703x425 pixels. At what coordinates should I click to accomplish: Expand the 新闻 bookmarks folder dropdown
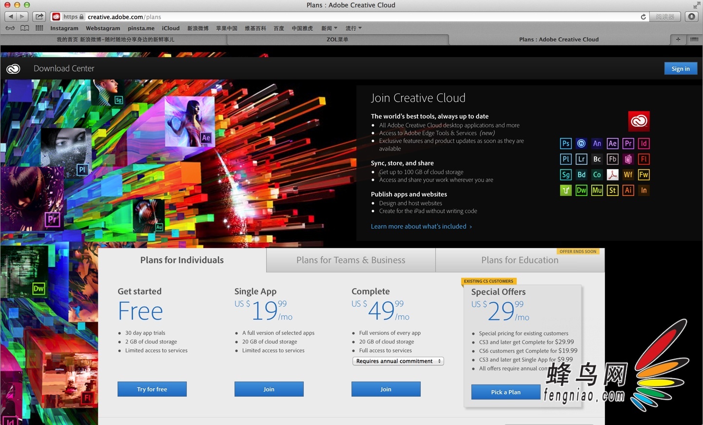[329, 28]
